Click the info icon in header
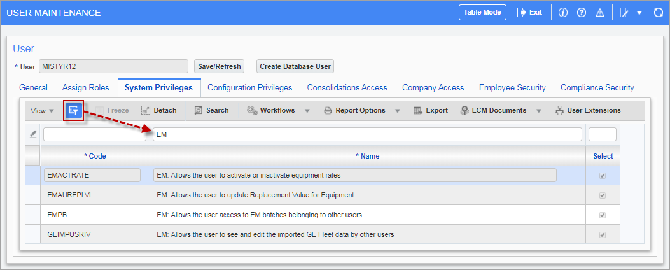This screenshot has width=670, height=270. pos(562,13)
